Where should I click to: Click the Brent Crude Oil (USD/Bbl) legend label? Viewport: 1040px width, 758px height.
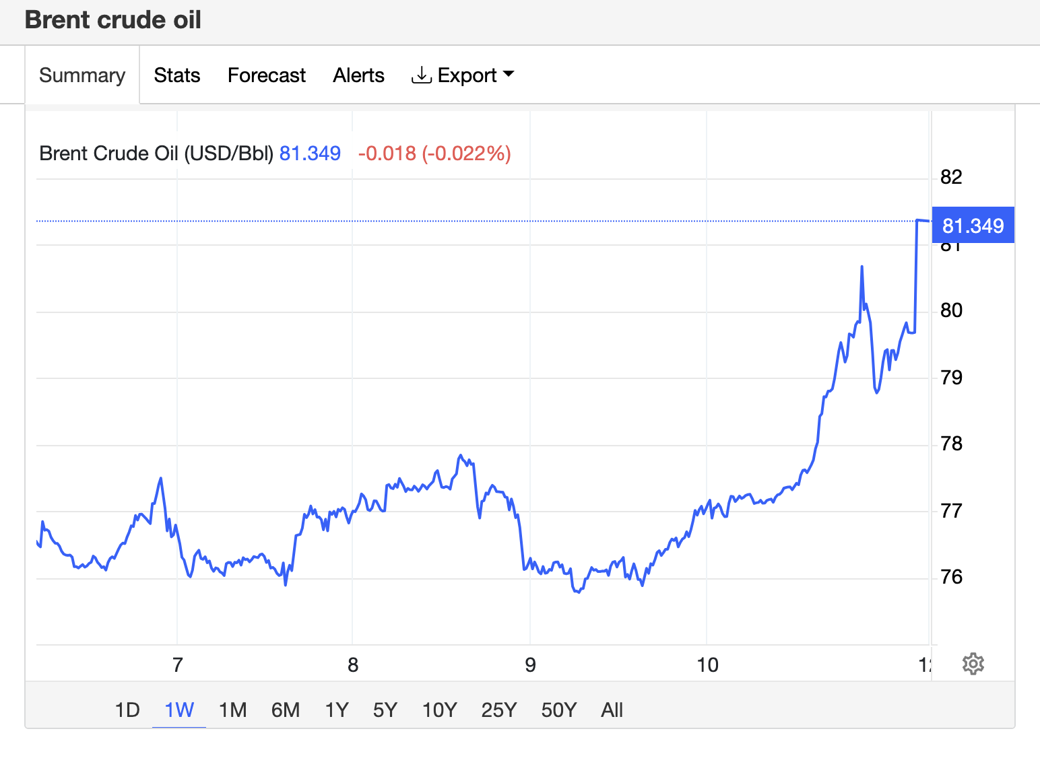click(156, 153)
